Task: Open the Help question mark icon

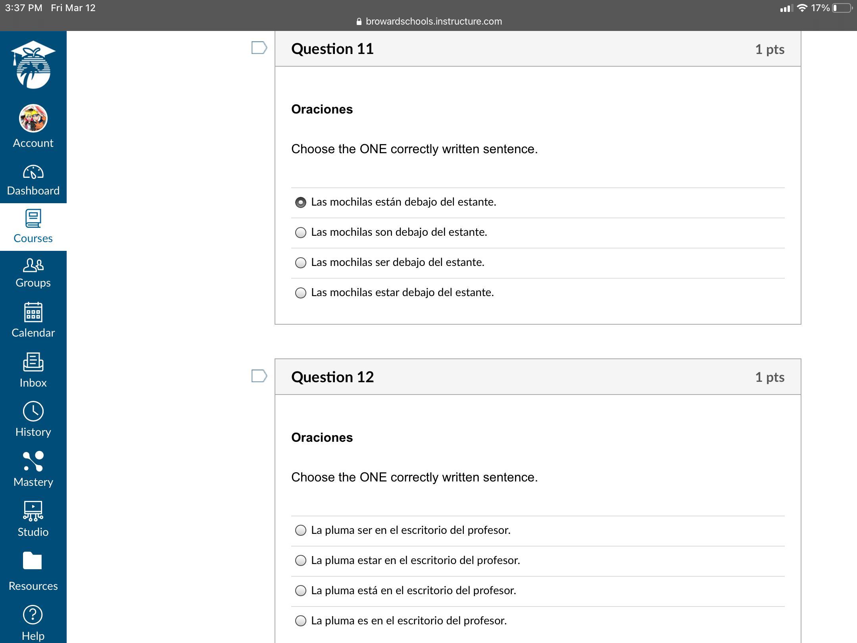Action: pyautogui.click(x=33, y=615)
